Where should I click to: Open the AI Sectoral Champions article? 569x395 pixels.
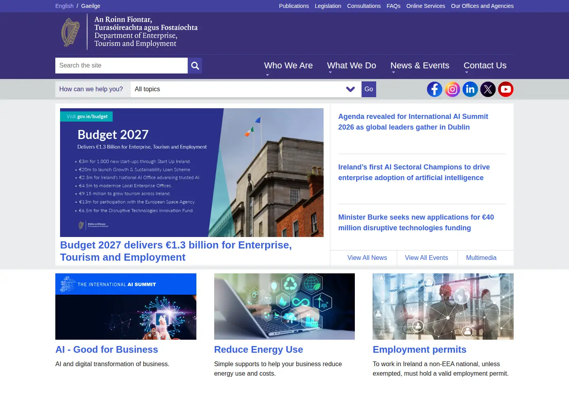click(414, 172)
